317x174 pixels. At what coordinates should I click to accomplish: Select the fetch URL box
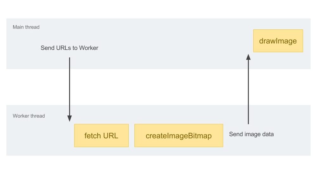[101, 135]
